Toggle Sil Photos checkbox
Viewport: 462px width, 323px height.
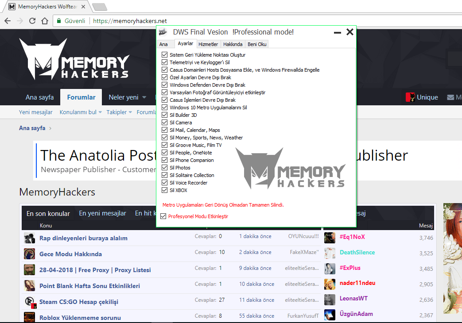(164, 168)
